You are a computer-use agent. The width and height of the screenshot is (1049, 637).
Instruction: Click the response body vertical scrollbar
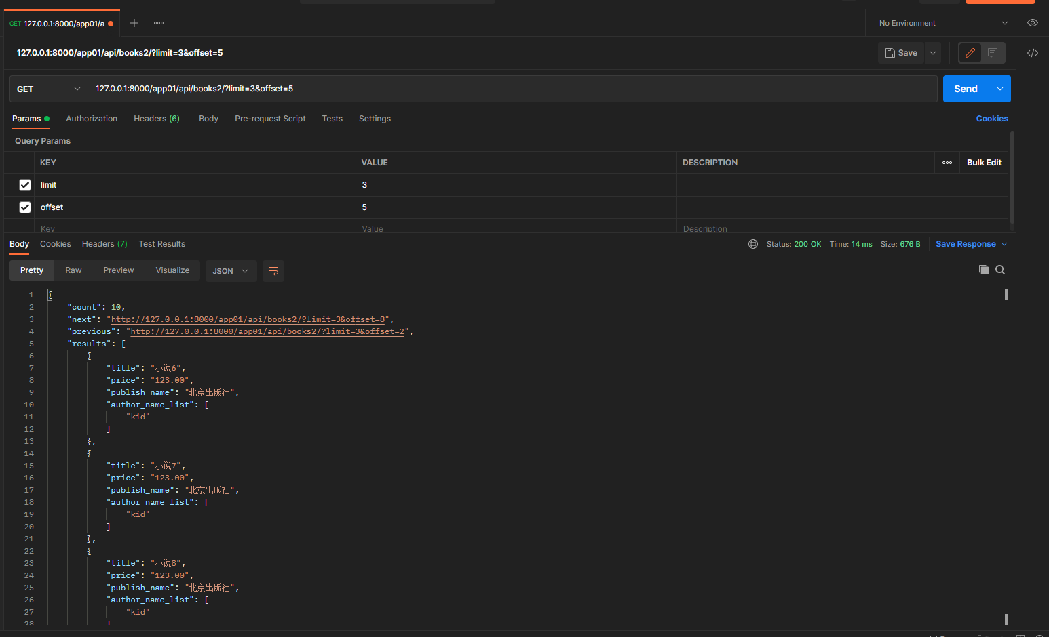(1006, 457)
